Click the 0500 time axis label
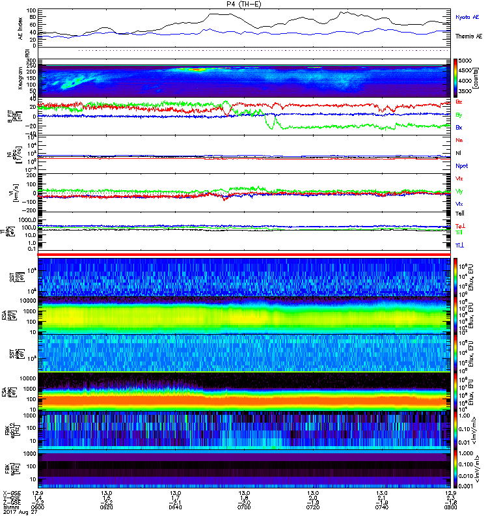The width and height of the screenshot is (488, 521). (x=37, y=507)
